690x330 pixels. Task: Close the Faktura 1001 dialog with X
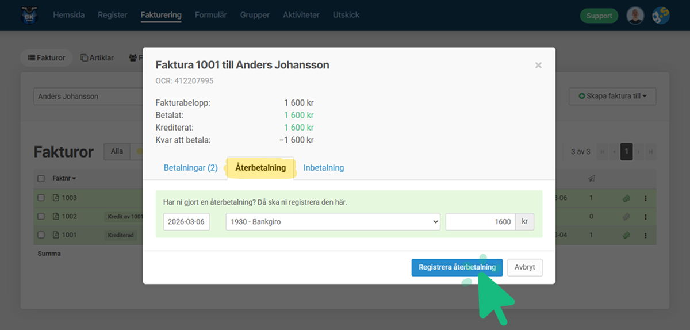pos(538,66)
